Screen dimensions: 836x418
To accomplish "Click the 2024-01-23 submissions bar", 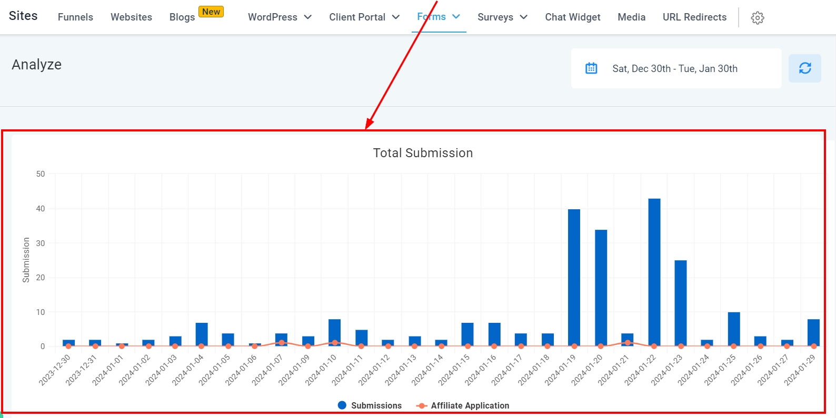I will click(x=680, y=303).
